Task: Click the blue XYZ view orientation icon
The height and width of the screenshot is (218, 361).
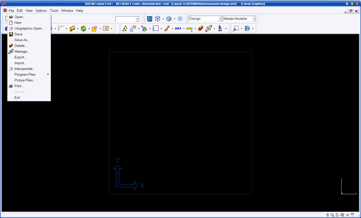Action: point(247,29)
